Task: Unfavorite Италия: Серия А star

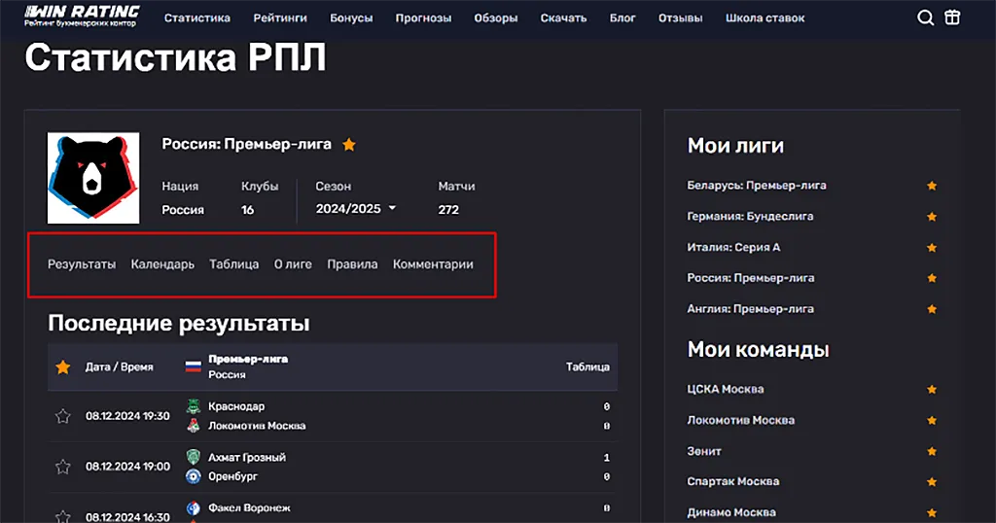Action: 932,248
